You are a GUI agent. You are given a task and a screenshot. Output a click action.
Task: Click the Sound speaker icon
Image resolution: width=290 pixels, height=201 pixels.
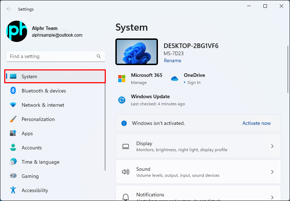tap(126, 172)
